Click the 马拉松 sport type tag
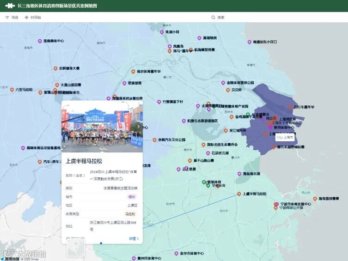The width and height of the screenshot is (348, 261). (130, 214)
